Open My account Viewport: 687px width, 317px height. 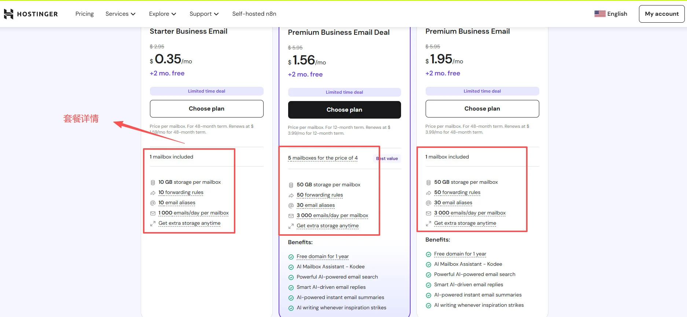[661, 14]
